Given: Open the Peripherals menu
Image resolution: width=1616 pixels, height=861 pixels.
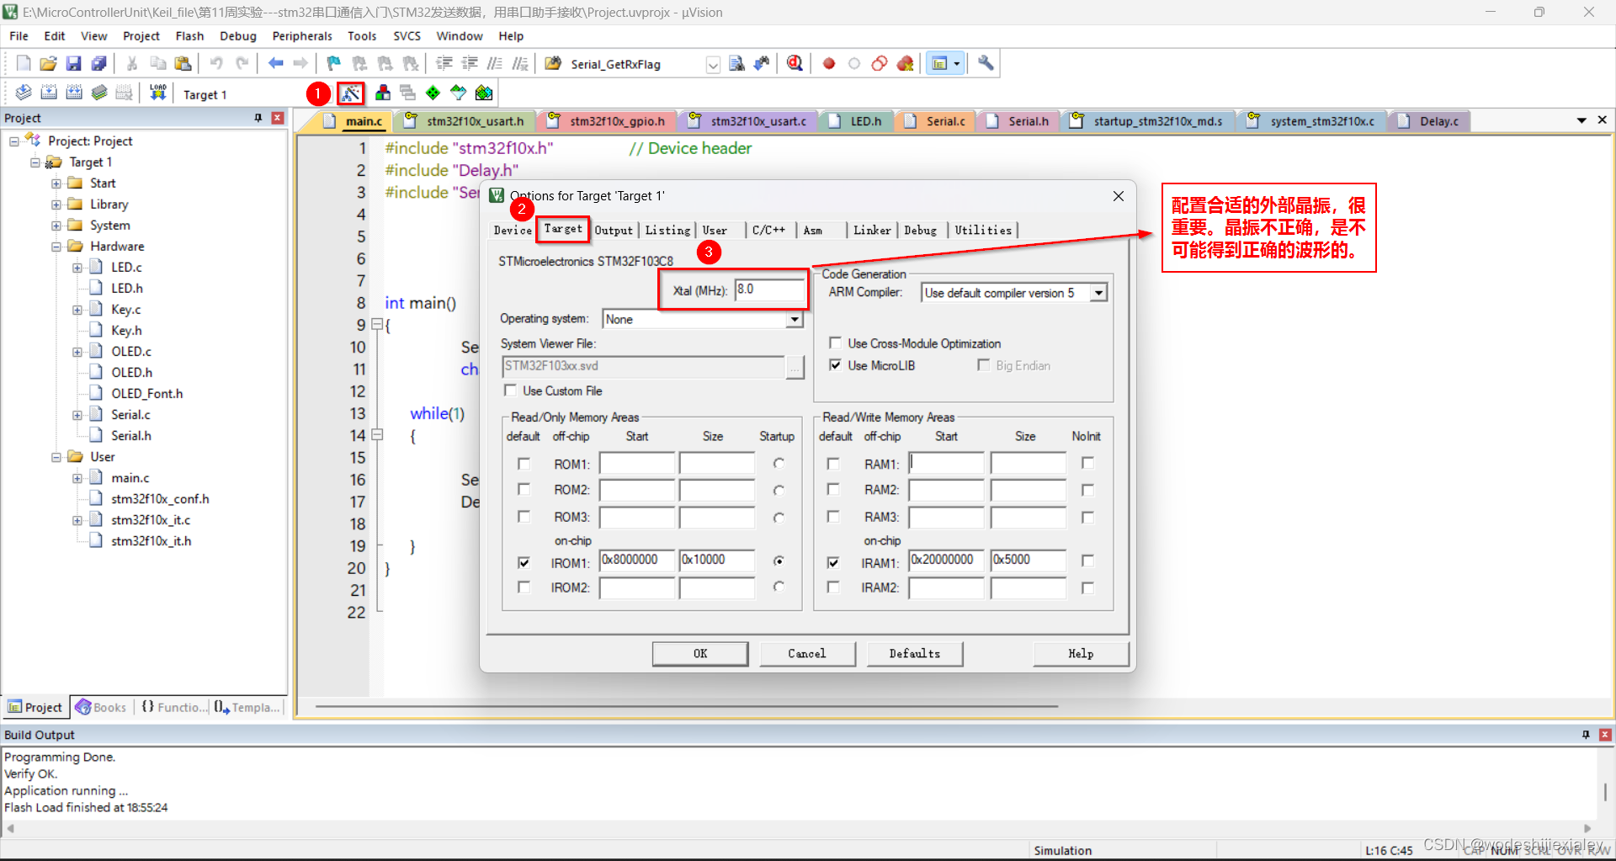Looking at the screenshot, I should pos(302,35).
